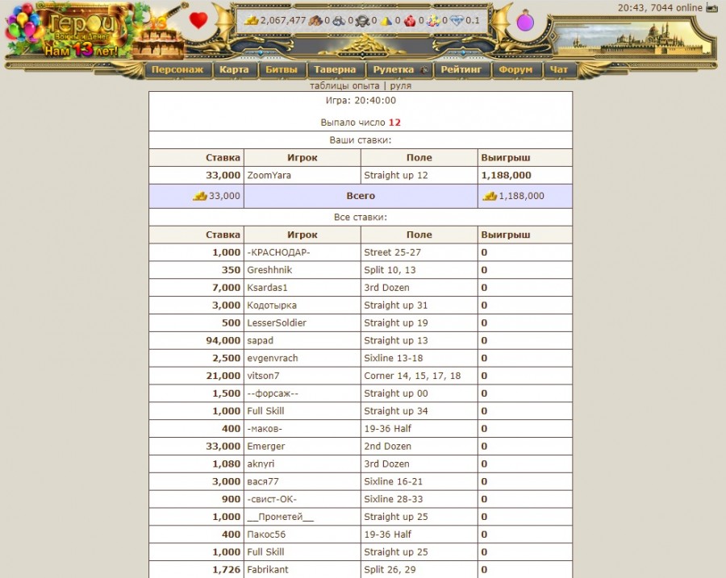Click the diamond resource icon
Screen dimensions: 726x578
coord(457,20)
